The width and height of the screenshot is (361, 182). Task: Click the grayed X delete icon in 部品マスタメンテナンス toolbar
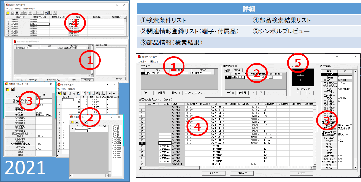pos(42,13)
